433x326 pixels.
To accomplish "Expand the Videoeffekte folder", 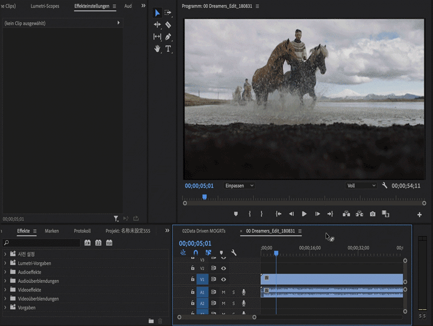I will click(x=5, y=290).
